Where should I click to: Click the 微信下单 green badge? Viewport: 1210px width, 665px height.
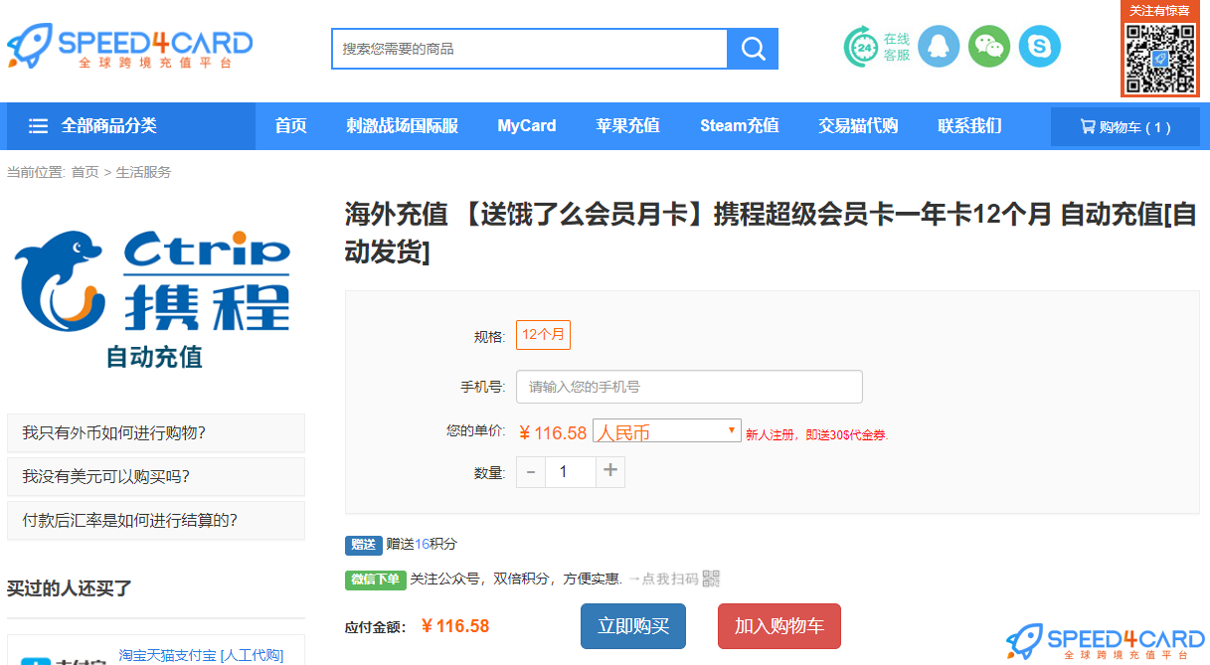pyautogui.click(x=376, y=579)
